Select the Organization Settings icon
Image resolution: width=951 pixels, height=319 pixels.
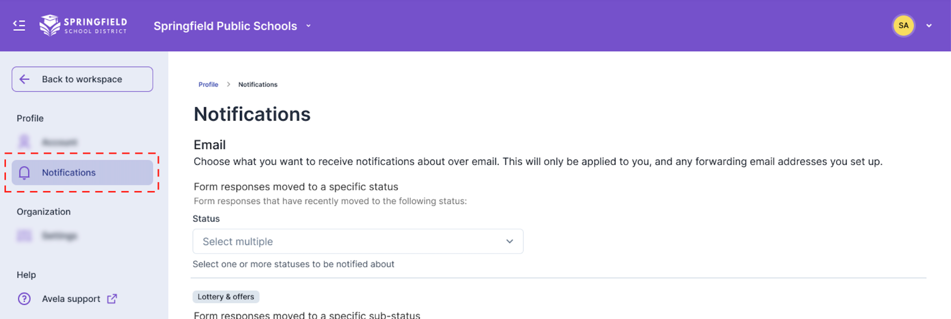tap(24, 235)
